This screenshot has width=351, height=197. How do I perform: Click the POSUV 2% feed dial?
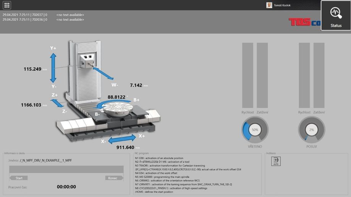click(311, 130)
